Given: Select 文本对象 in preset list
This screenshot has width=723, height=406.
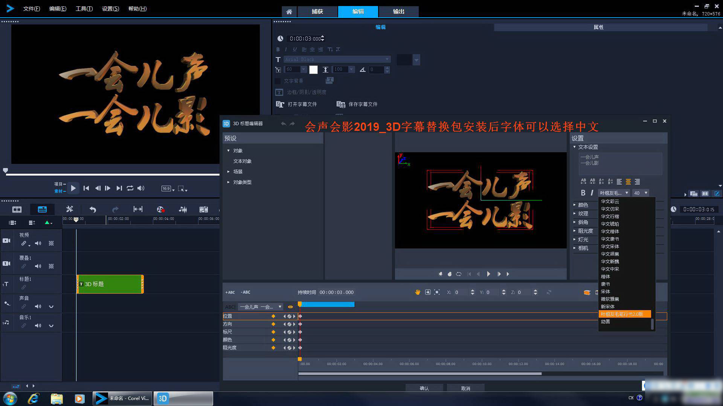Looking at the screenshot, I should tap(242, 161).
